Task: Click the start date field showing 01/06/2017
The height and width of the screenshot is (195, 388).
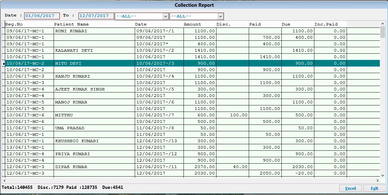Action: [42, 16]
